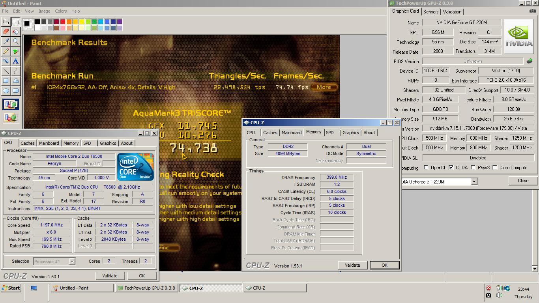Viewport: 539px width, 303px height.
Task: Choose the Ellipse shape tool
Action: [6, 90]
